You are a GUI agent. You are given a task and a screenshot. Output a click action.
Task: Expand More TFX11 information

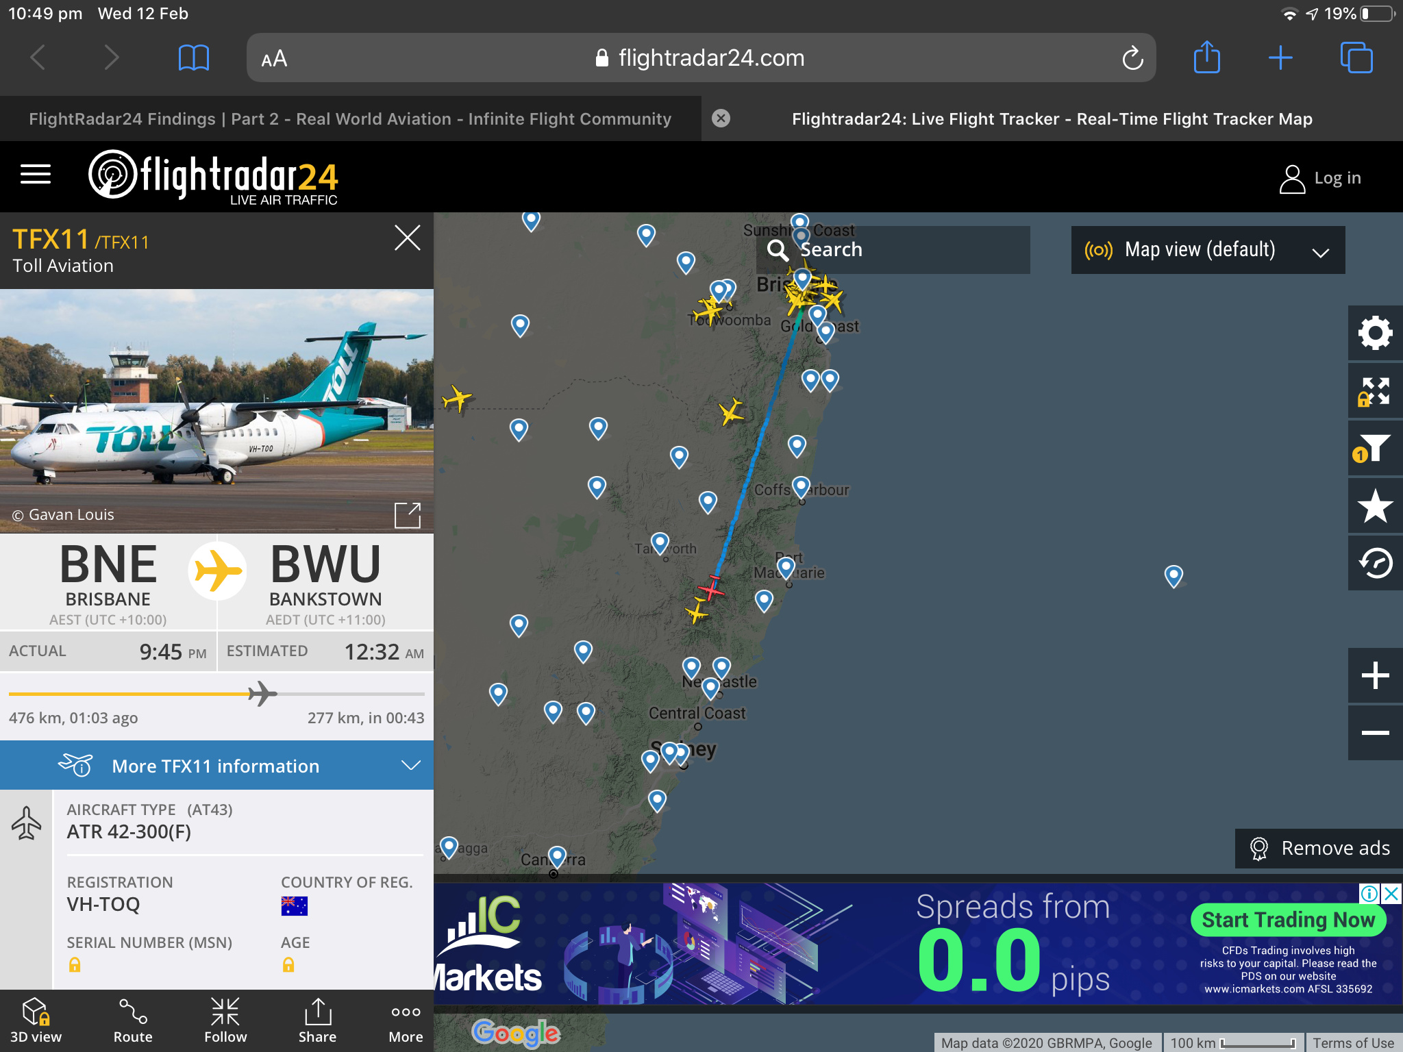click(216, 766)
